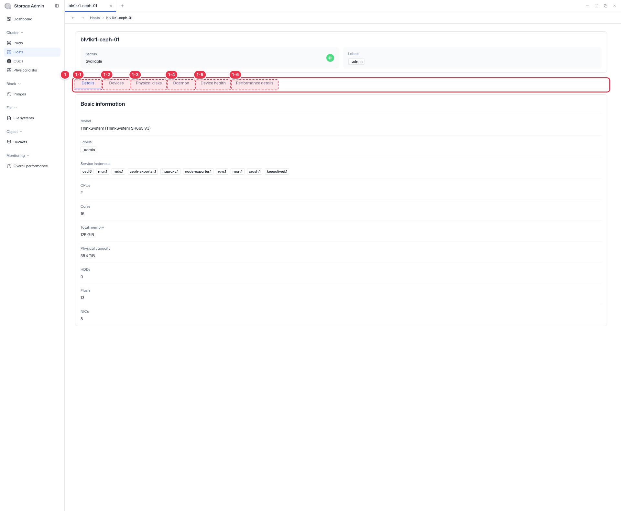This screenshot has height=511, width=621.
Task: Collapse the Monitoring section
Action: tap(18, 156)
